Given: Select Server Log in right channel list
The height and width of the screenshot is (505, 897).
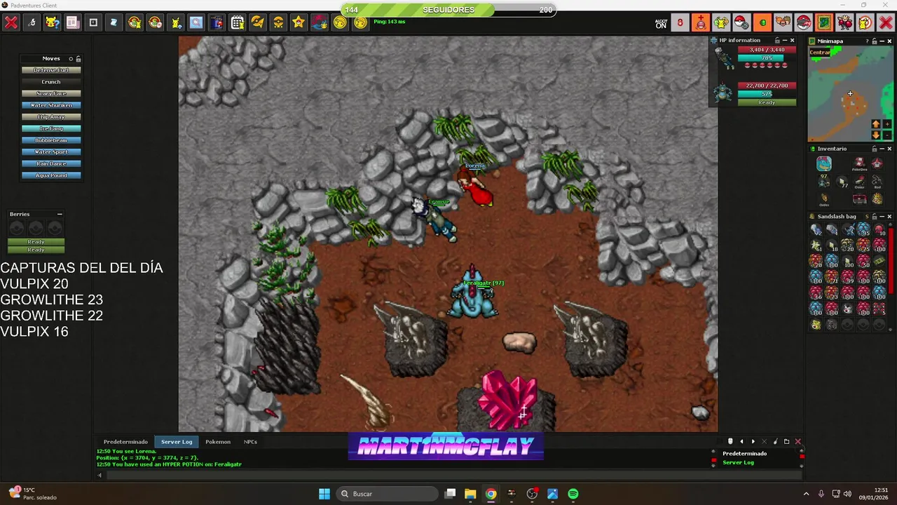Looking at the screenshot, I should [738, 463].
